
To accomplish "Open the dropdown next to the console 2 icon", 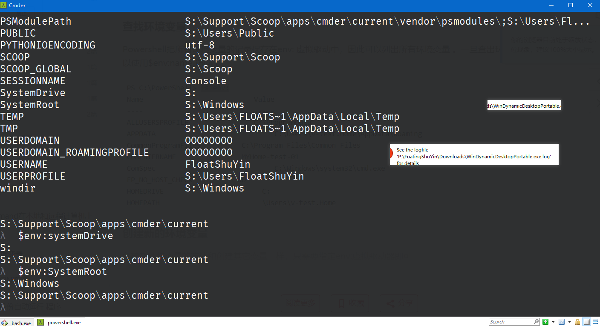I will 570,322.
